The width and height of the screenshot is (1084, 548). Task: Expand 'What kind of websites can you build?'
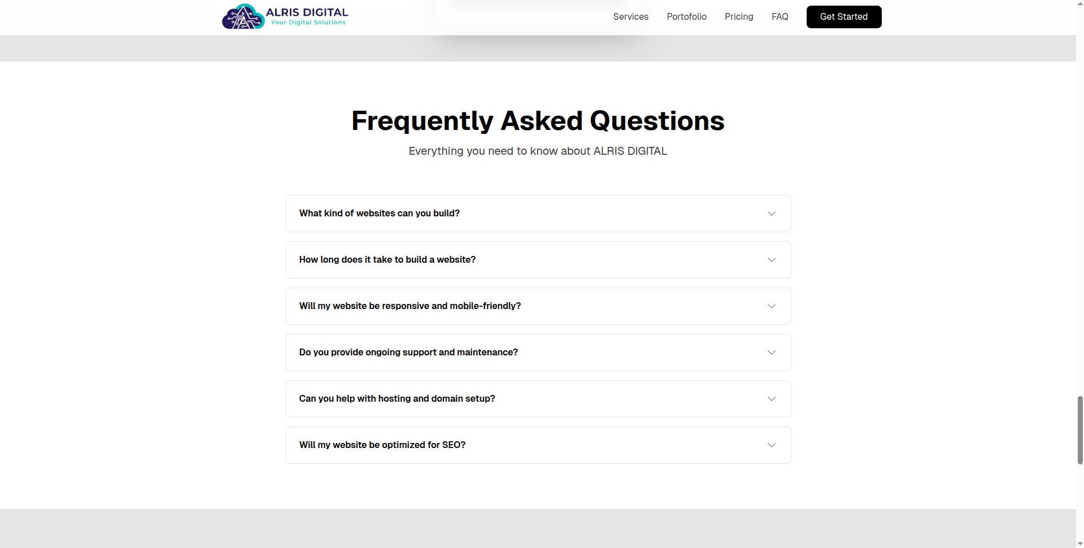(380, 214)
